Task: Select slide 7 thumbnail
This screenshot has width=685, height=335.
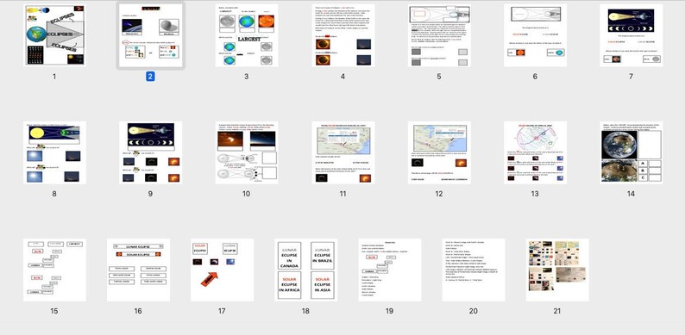Action: [631, 35]
